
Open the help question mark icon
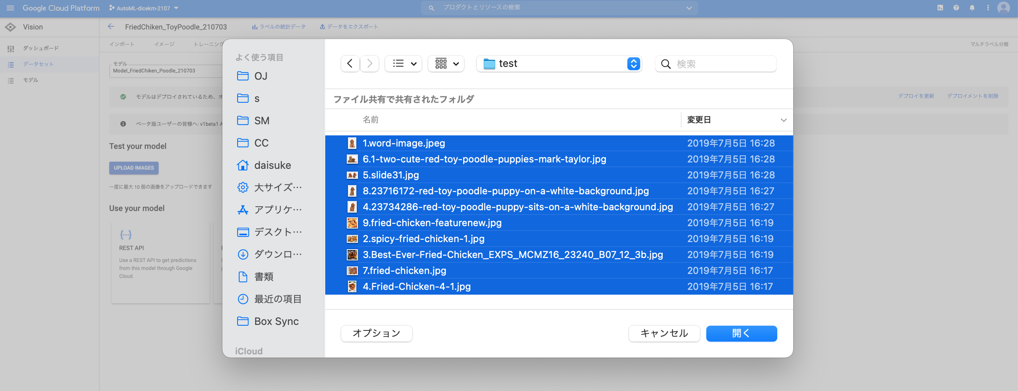coord(956,8)
